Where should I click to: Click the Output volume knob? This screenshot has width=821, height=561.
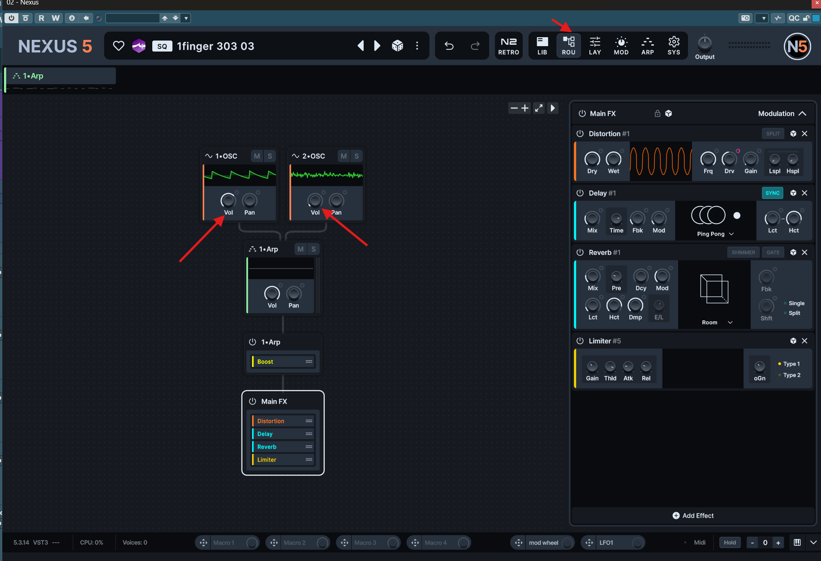point(705,43)
